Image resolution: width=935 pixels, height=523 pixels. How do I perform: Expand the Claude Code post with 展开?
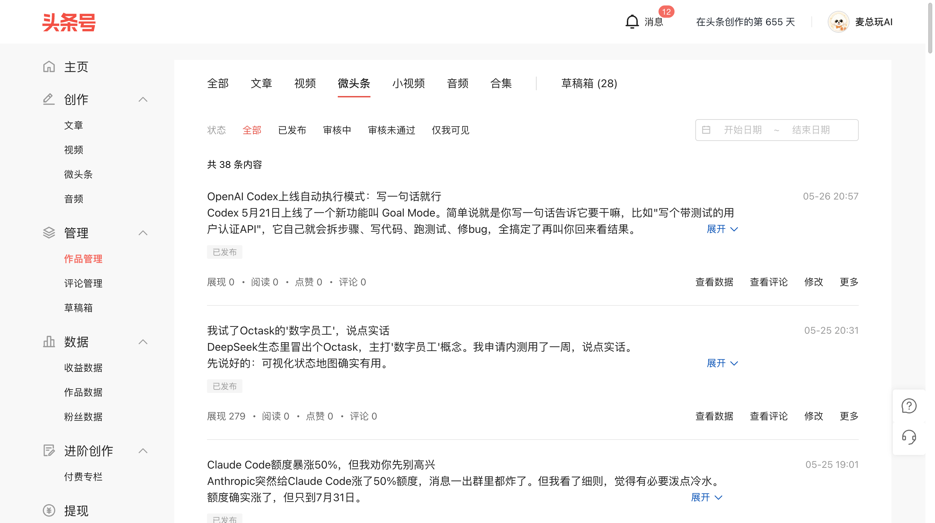706,497
